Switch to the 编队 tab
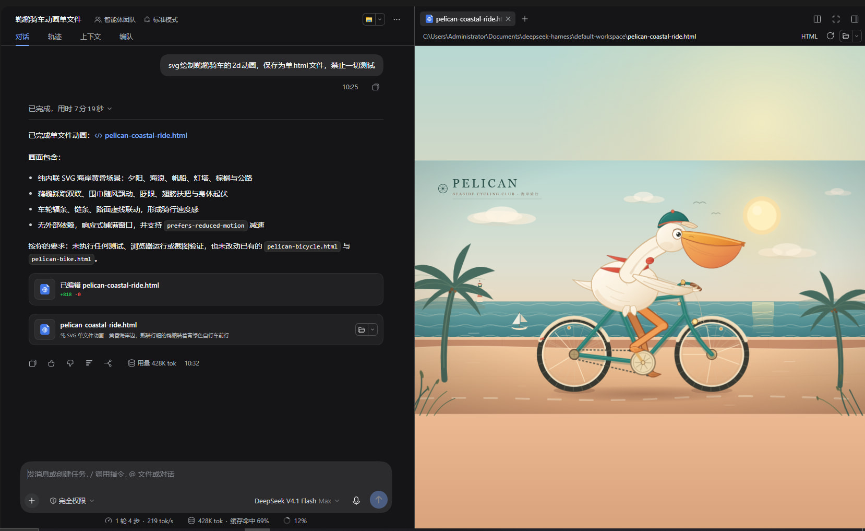The width and height of the screenshot is (865, 531). click(x=126, y=37)
